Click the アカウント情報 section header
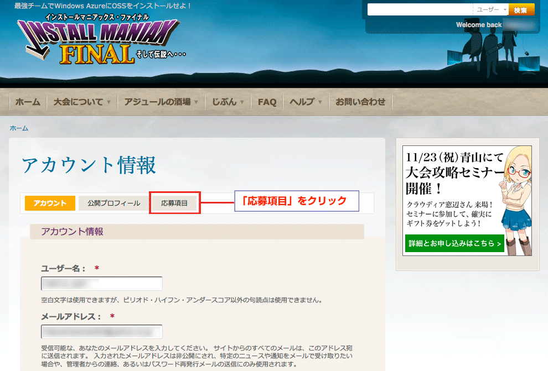The image size is (548, 371). 197,232
